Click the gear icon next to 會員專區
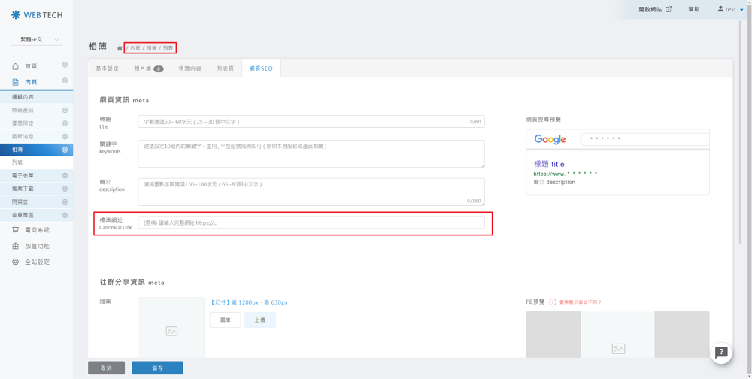 [x=65, y=215]
